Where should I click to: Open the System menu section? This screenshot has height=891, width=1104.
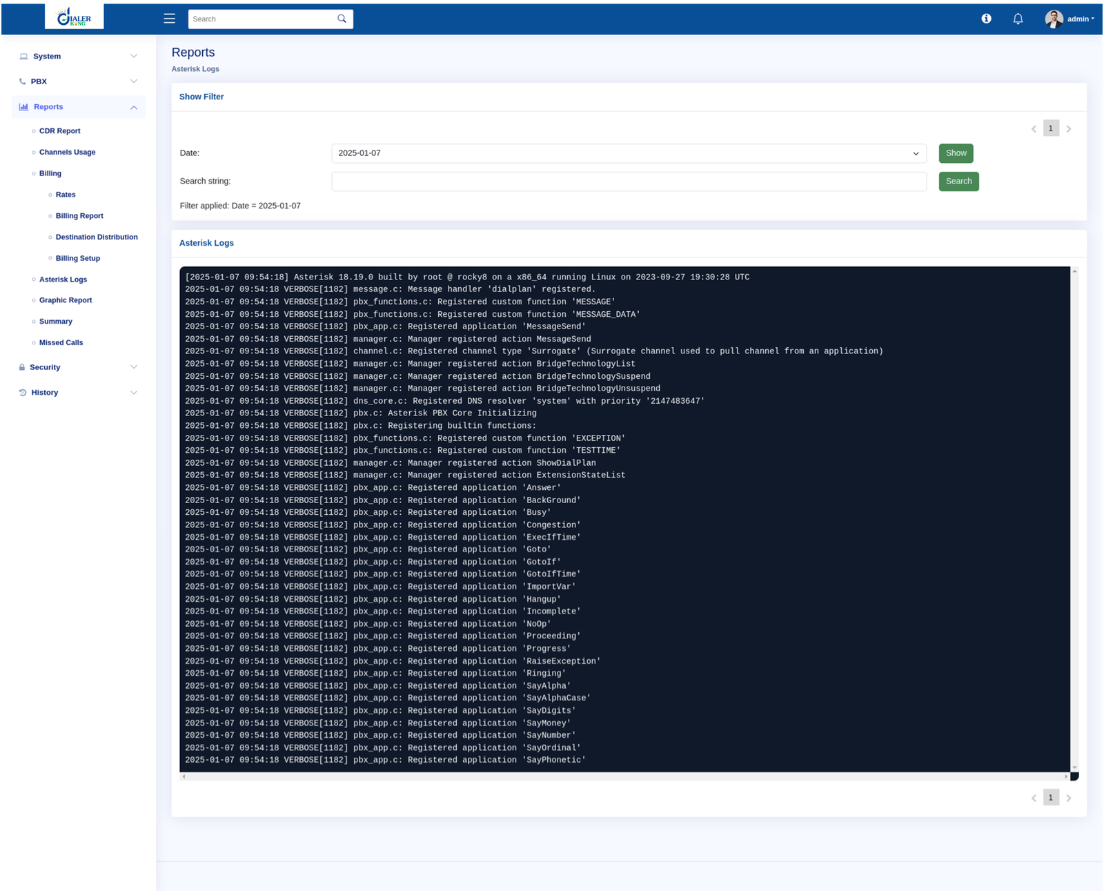[x=79, y=57]
